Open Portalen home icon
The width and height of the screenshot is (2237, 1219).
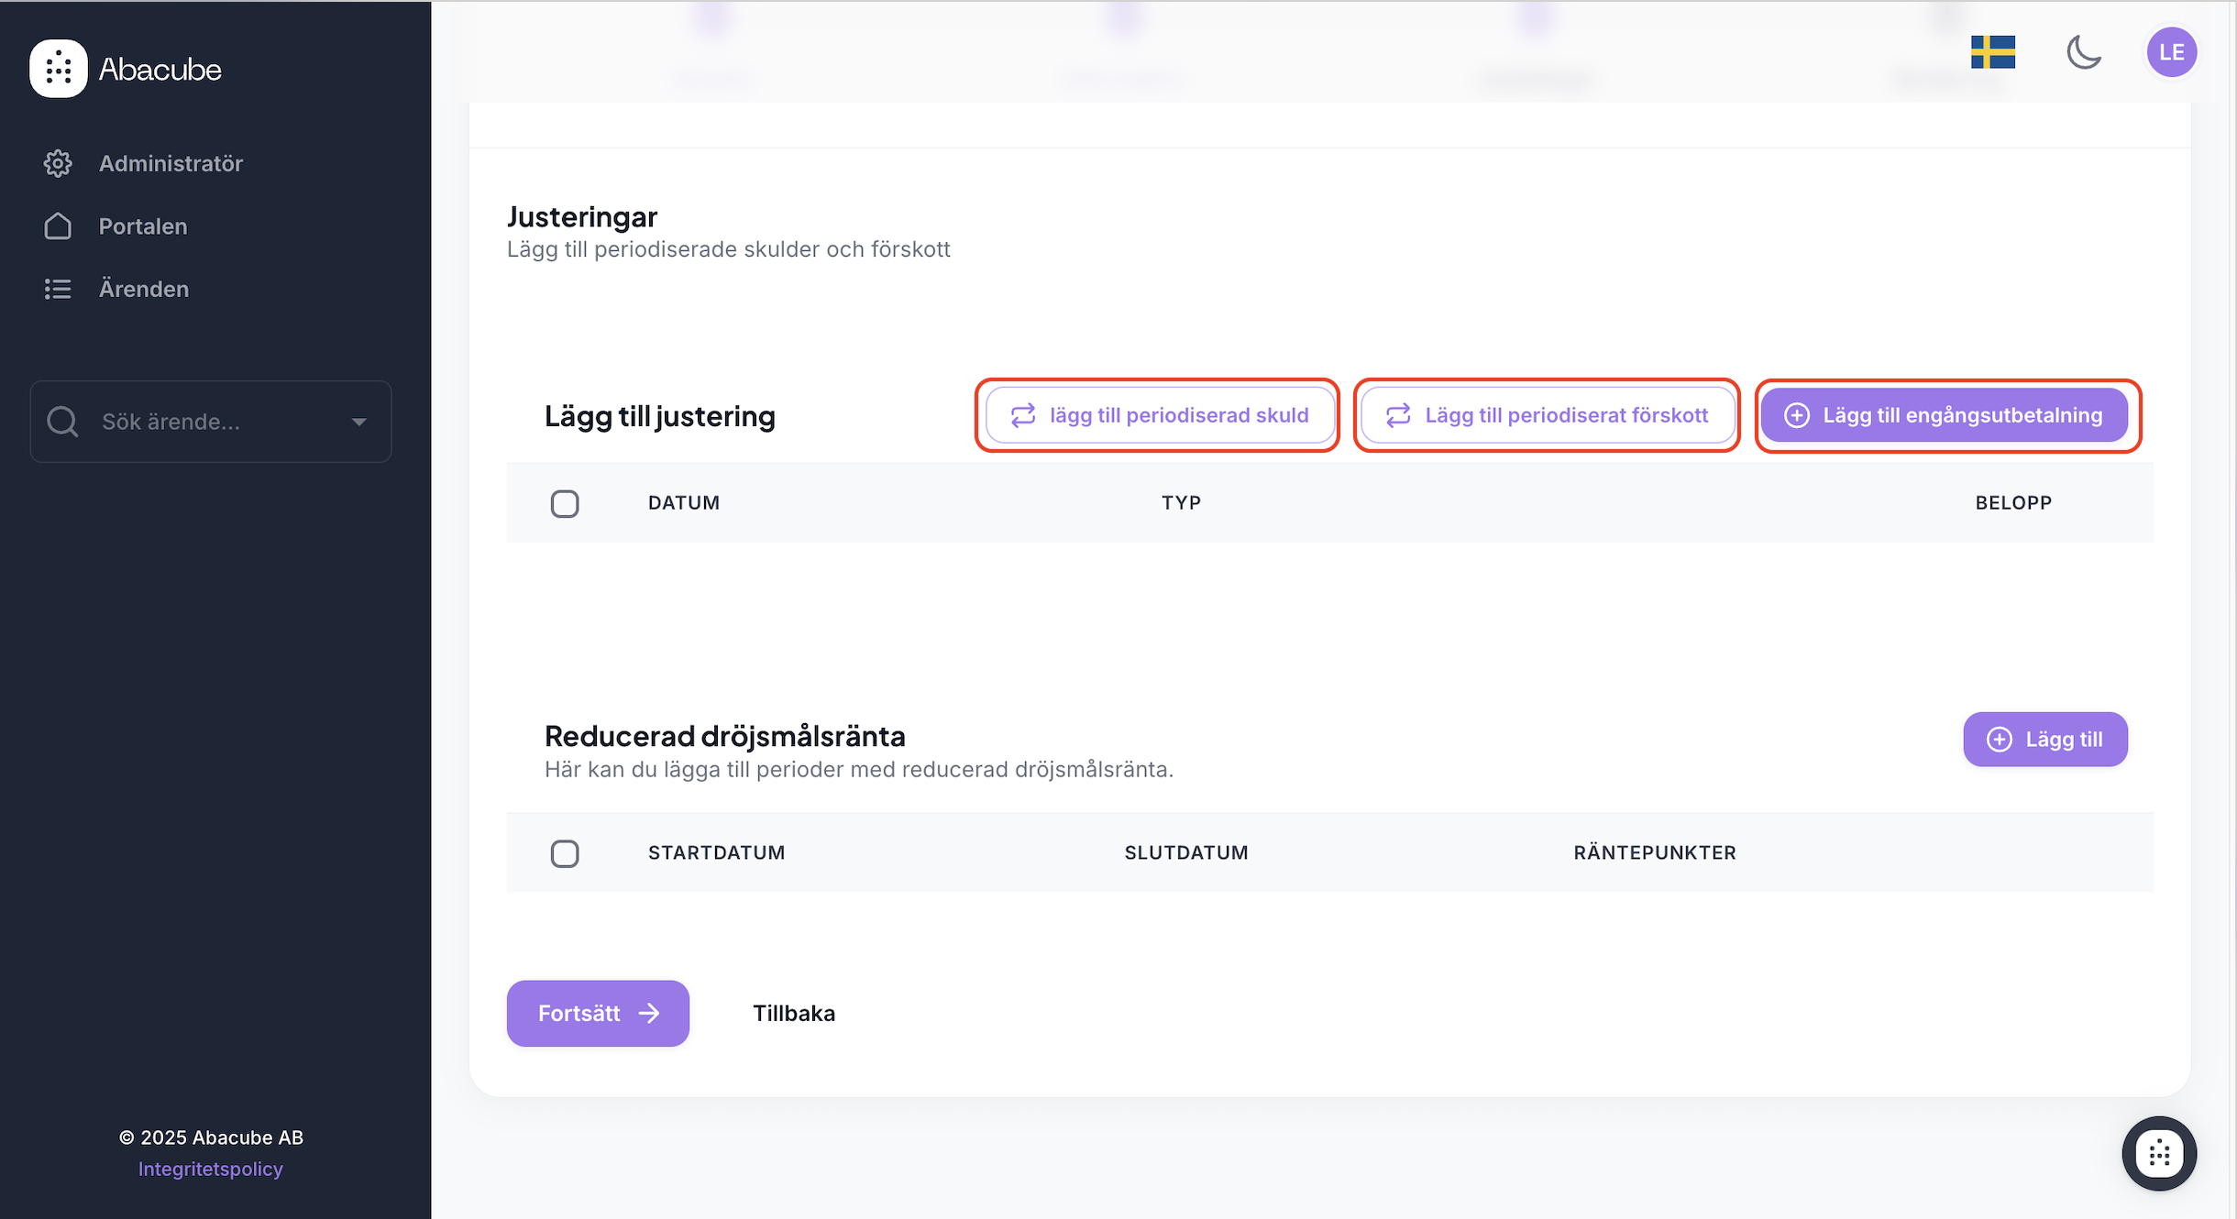pyautogui.click(x=58, y=226)
